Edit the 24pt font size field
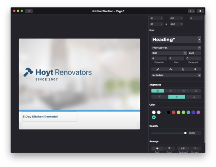 point(195,53)
